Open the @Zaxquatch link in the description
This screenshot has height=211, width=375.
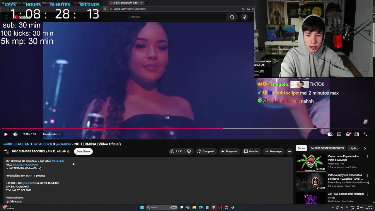click(x=30, y=183)
